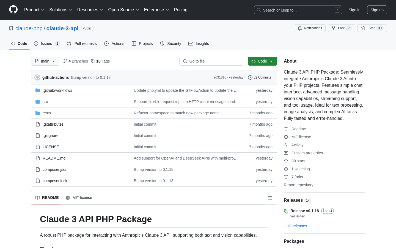Click Sign in
Viewport: 396px width, 248px height.
point(354,10)
